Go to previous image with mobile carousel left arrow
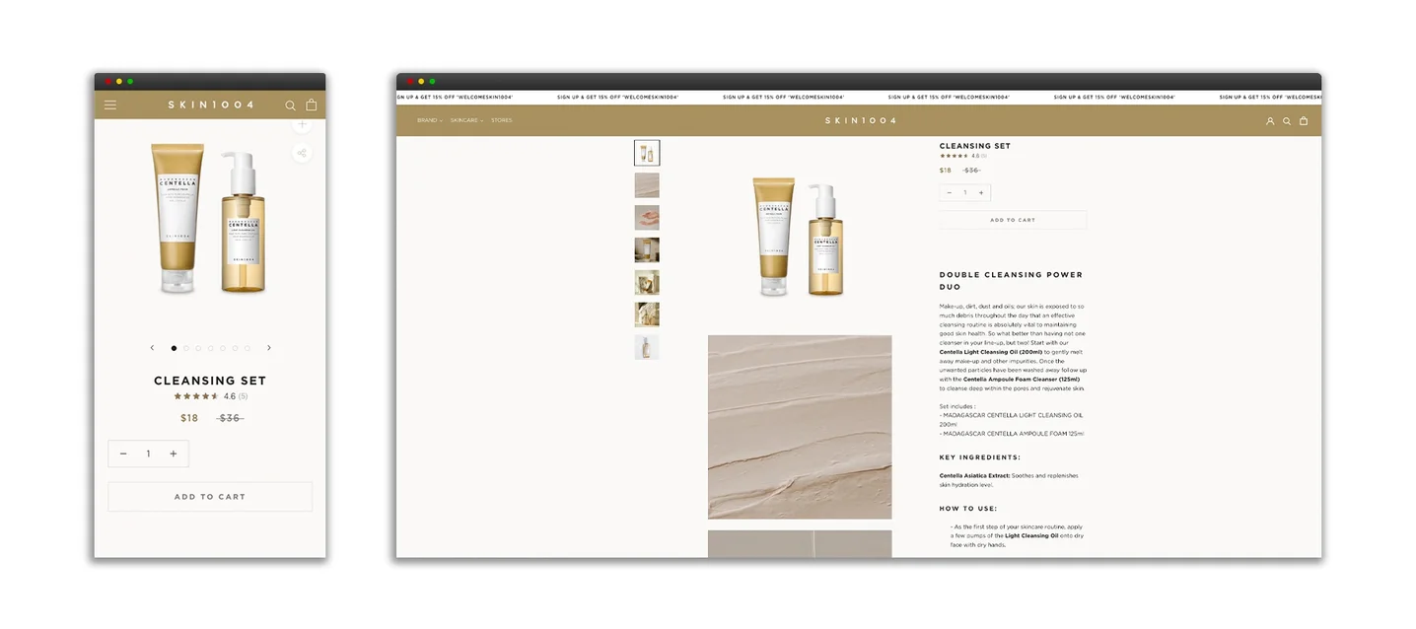 pos(152,348)
